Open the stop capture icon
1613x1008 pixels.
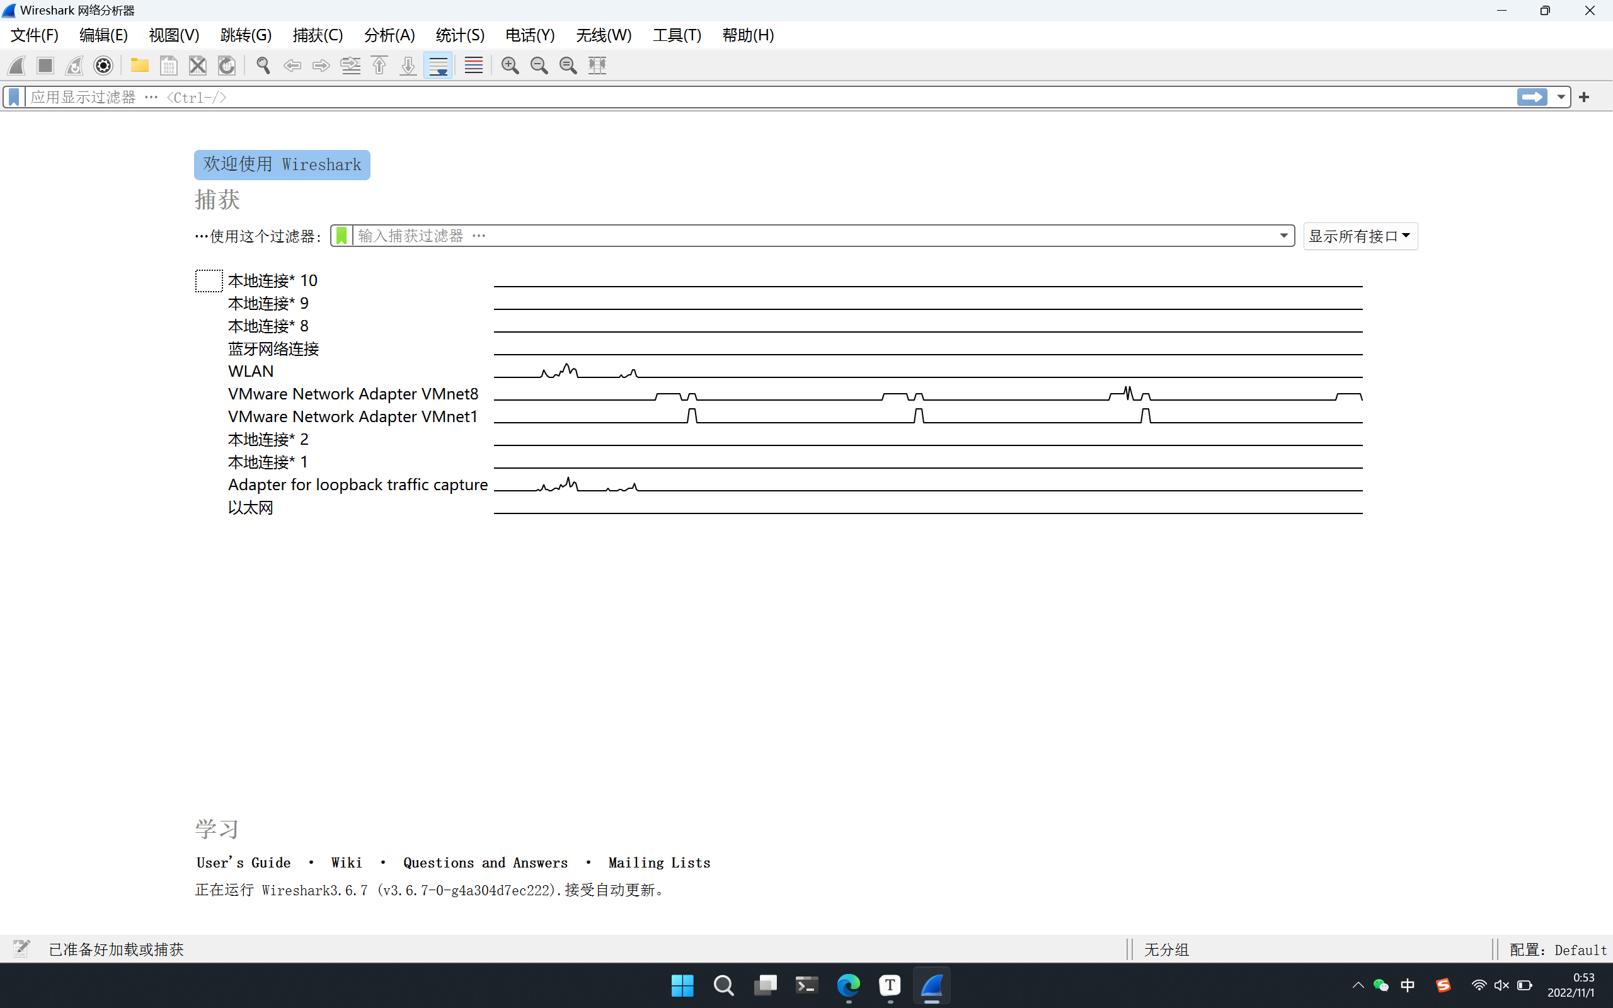[44, 65]
